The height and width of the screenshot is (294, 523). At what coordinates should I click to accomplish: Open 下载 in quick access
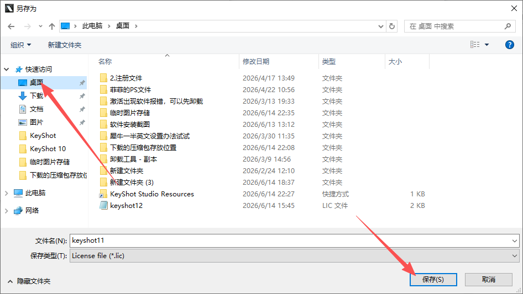[36, 96]
